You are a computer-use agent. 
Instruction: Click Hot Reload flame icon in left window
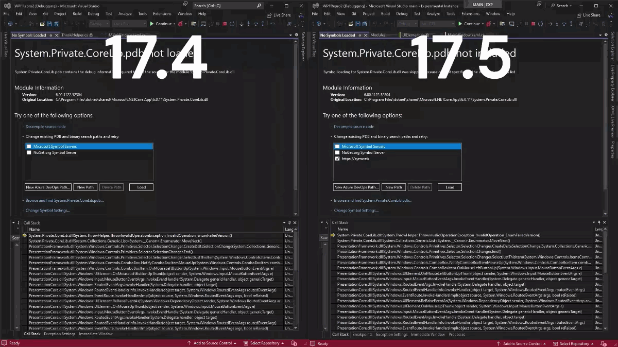point(180,24)
